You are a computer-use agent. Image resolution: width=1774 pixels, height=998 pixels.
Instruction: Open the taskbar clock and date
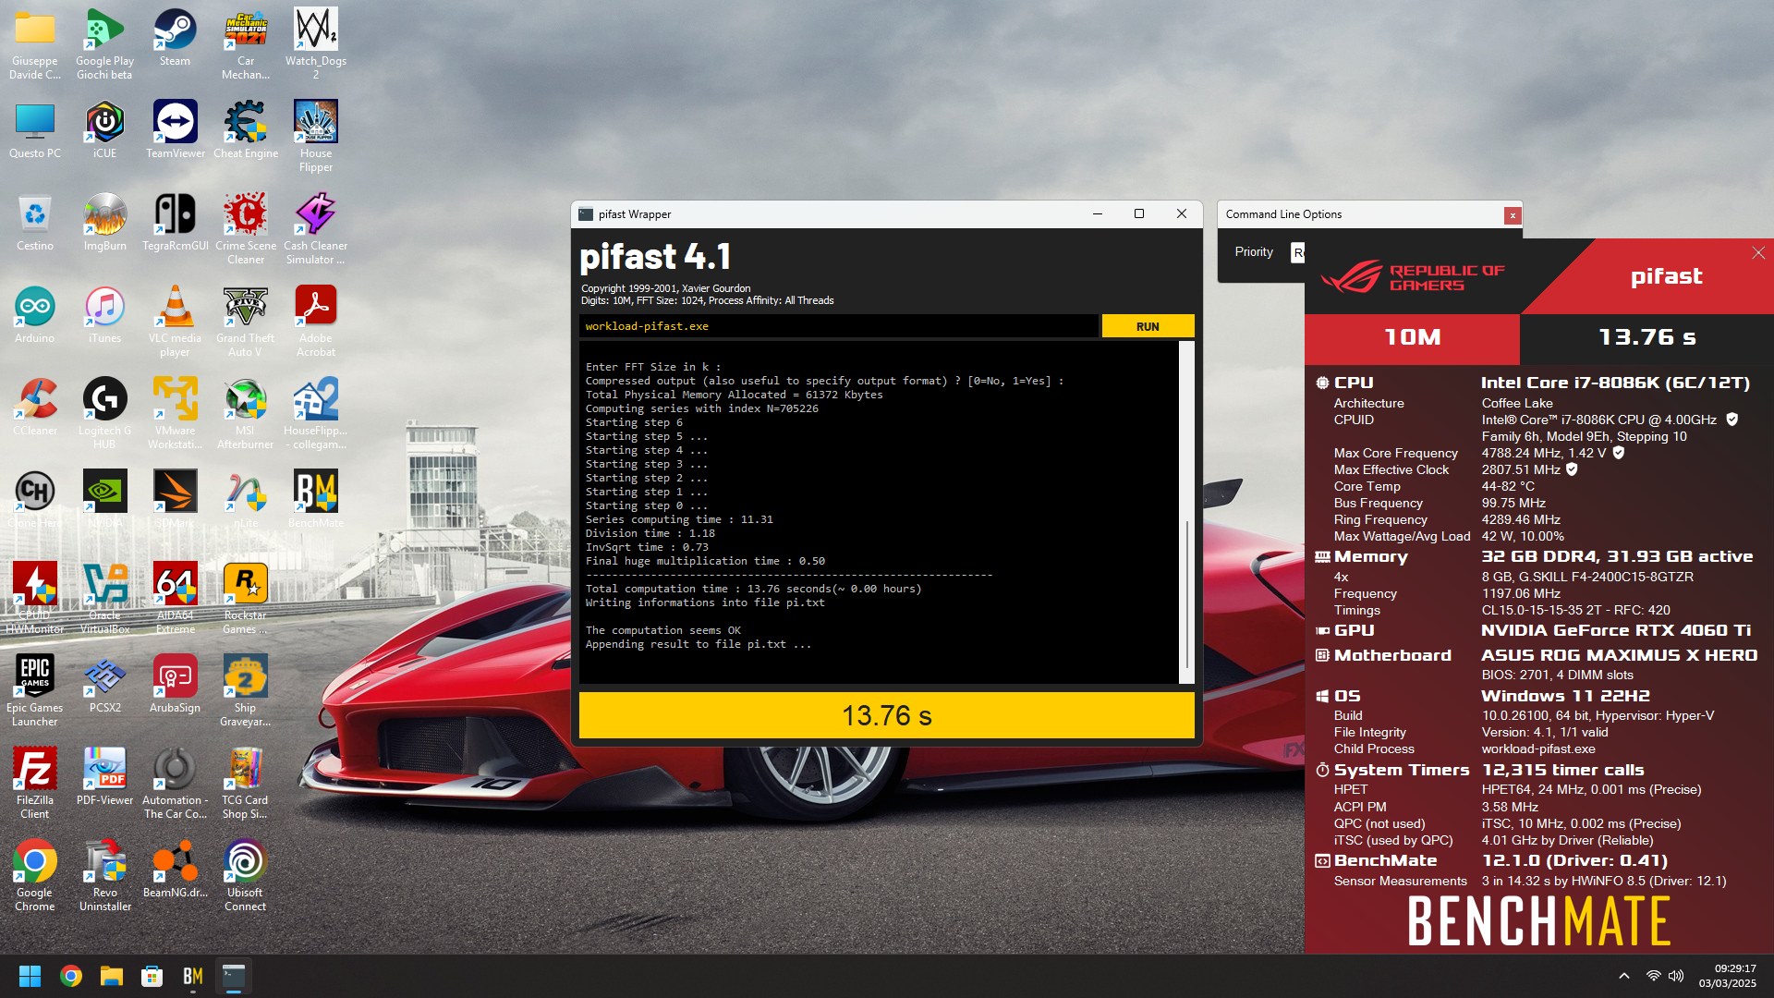point(1727,976)
